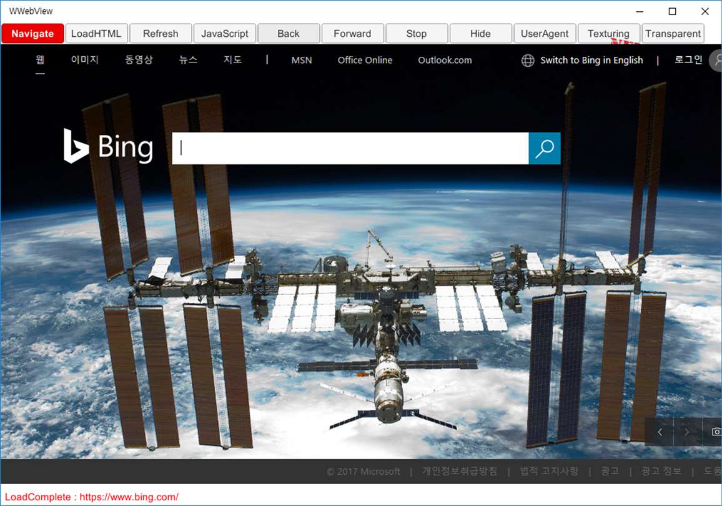Screen dimensions: 722x506
Task: Click the Navigate button
Action: coord(32,34)
